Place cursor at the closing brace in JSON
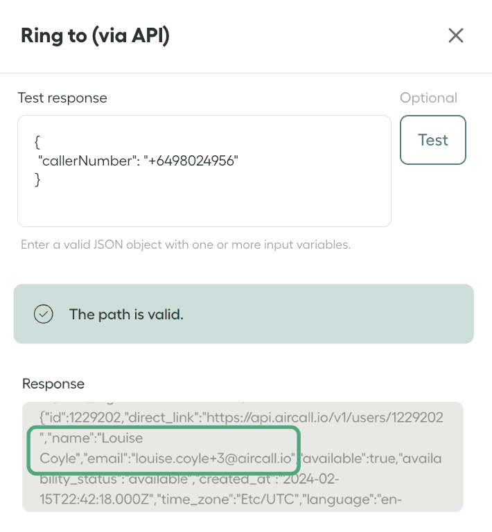This screenshot has height=532, width=492. [x=37, y=179]
